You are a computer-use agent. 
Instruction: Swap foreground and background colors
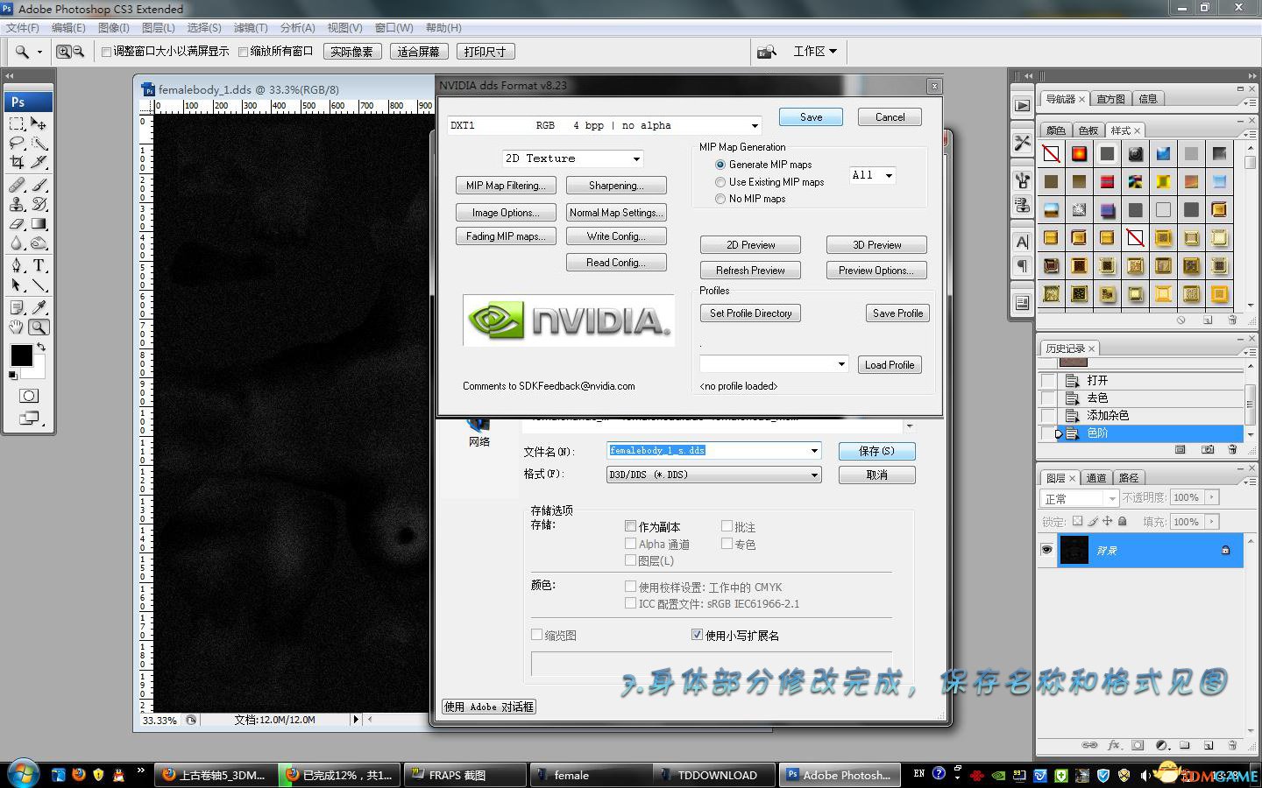[40, 348]
